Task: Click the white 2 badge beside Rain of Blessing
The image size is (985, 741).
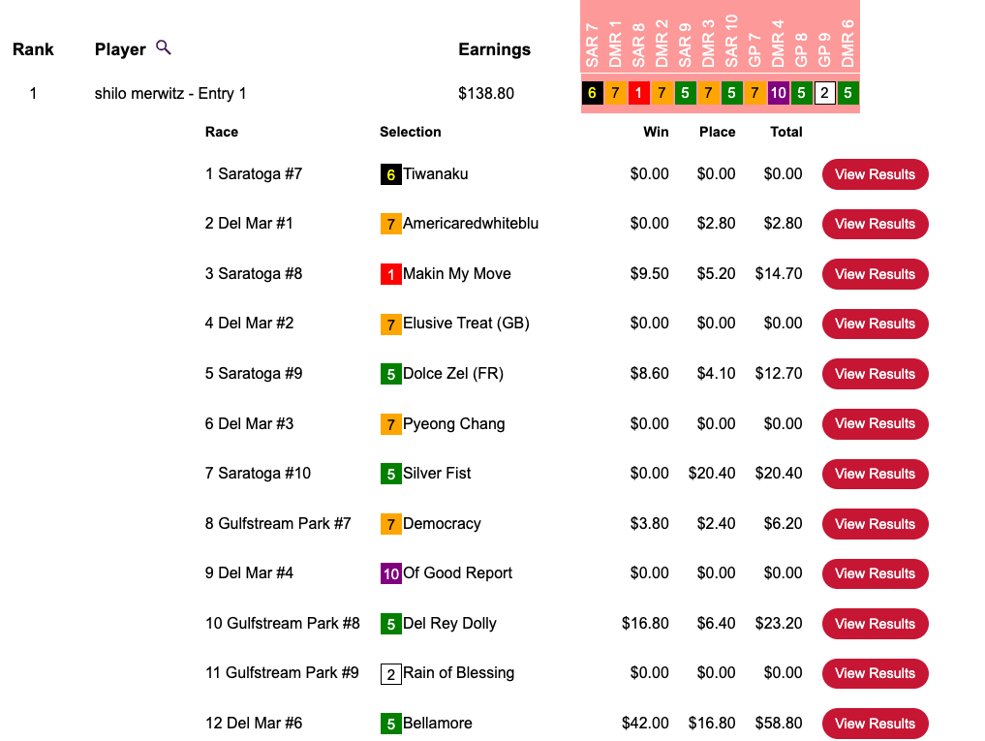Action: [x=390, y=674]
